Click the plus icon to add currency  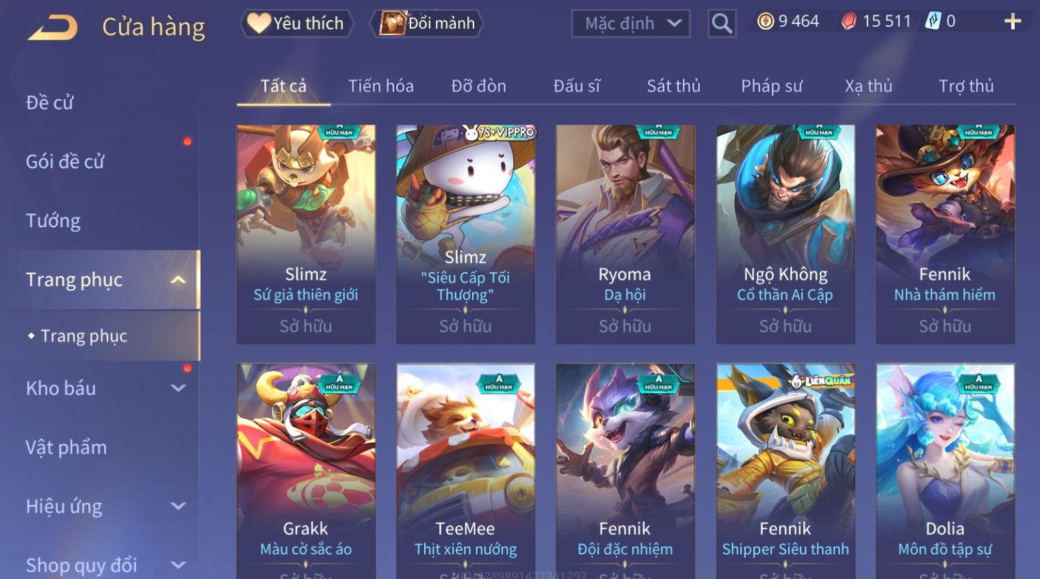click(1013, 22)
